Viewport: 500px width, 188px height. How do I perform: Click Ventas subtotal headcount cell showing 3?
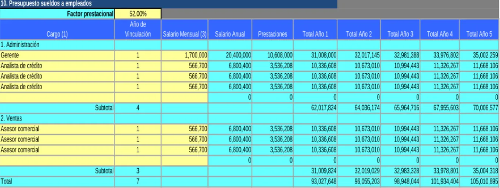coord(138,171)
